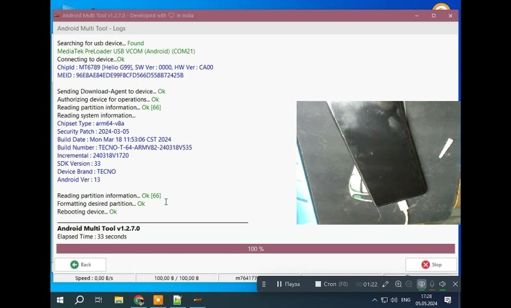Click 'Android Ver : 13' line
The width and height of the screenshot is (511, 308).
[79, 180]
